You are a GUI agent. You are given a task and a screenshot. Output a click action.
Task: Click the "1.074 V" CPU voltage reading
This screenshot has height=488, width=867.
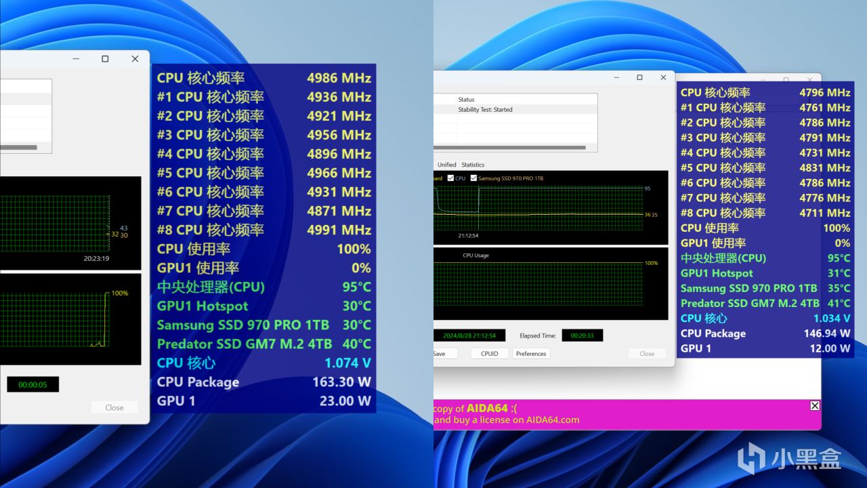click(x=347, y=363)
